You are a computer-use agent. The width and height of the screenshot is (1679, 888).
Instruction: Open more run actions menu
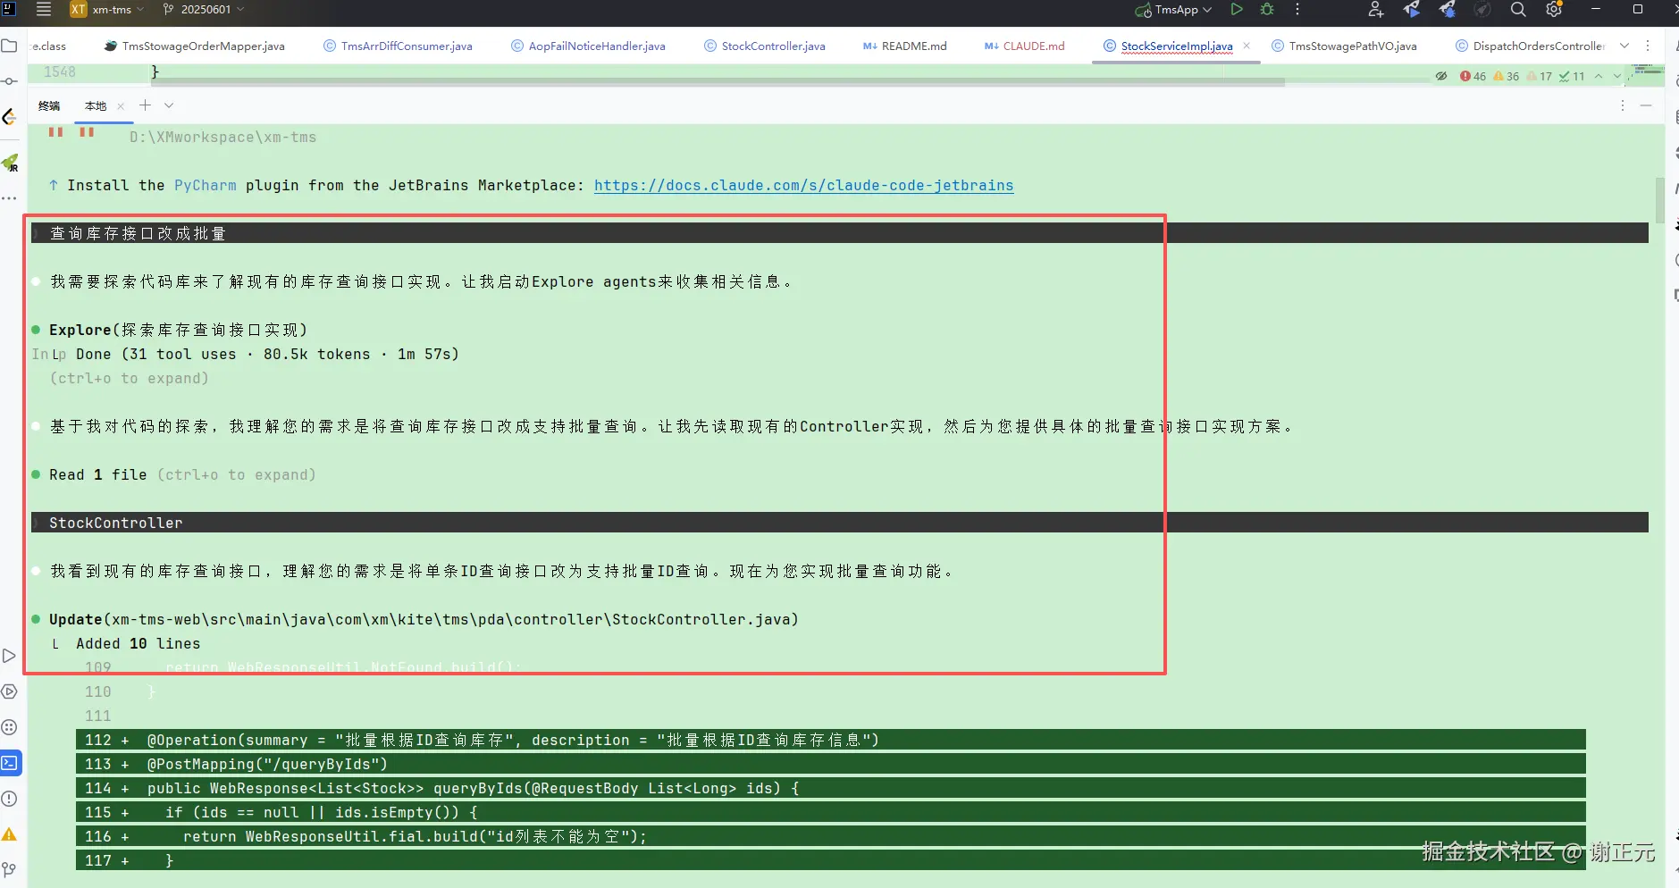tap(1297, 10)
